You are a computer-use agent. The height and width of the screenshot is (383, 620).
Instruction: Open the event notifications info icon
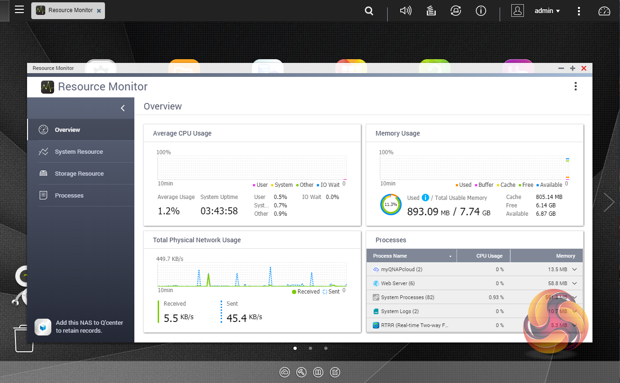[481, 11]
